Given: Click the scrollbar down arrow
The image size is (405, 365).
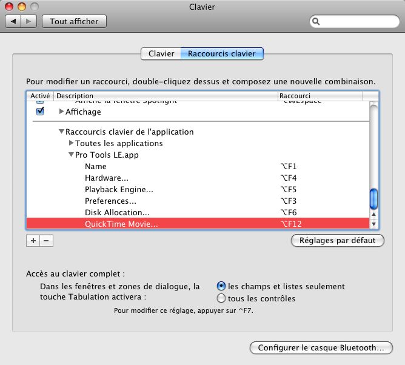Looking at the screenshot, I should coord(374,224).
